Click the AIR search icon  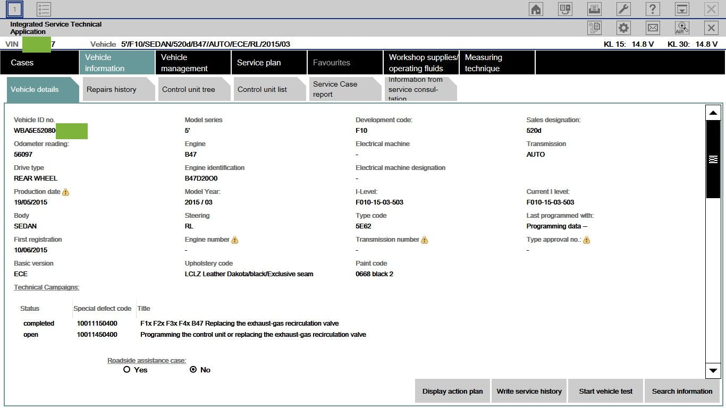pyautogui.click(x=681, y=27)
